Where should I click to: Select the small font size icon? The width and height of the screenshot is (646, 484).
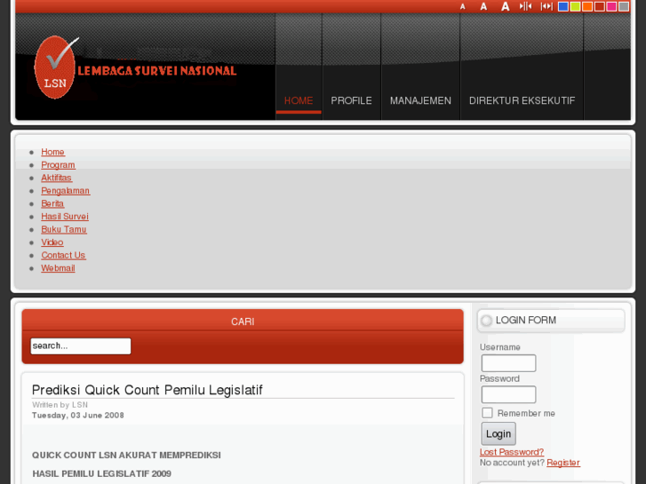463,6
